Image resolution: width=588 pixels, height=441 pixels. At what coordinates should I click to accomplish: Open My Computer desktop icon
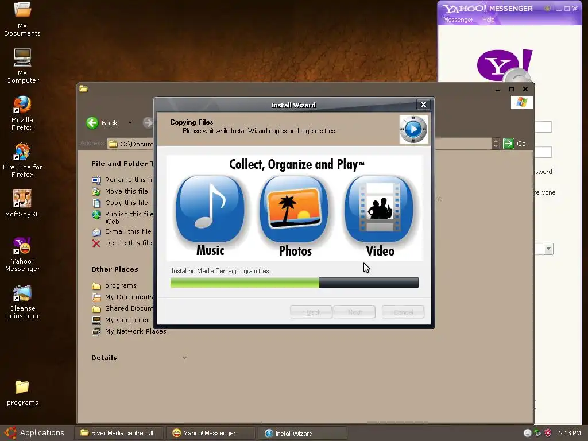(22, 66)
